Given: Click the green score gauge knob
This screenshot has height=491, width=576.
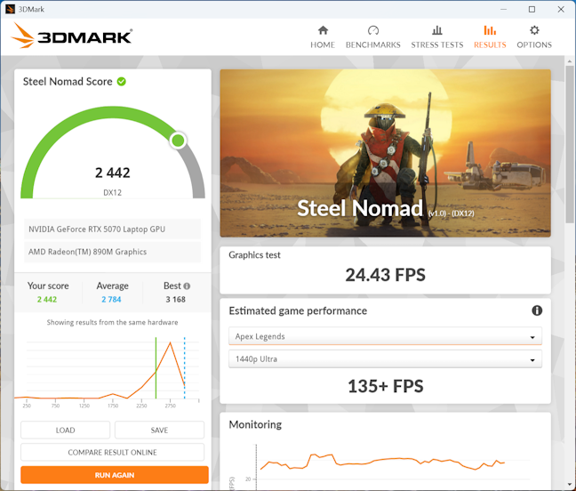Looking at the screenshot, I should (x=178, y=141).
